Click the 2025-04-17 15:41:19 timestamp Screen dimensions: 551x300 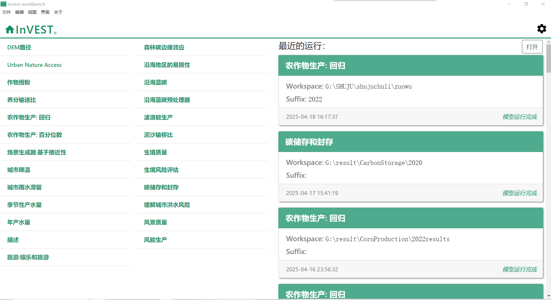[x=312, y=193]
